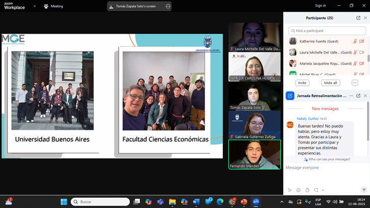Show hidden system tray icons
The image size is (370, 208).
pos(282,202)
